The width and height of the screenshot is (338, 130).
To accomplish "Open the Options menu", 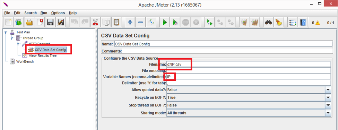I will [58, 13].
